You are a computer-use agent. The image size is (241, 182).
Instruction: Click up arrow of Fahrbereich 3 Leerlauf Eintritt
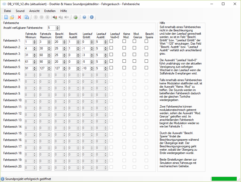coord(92,54)
